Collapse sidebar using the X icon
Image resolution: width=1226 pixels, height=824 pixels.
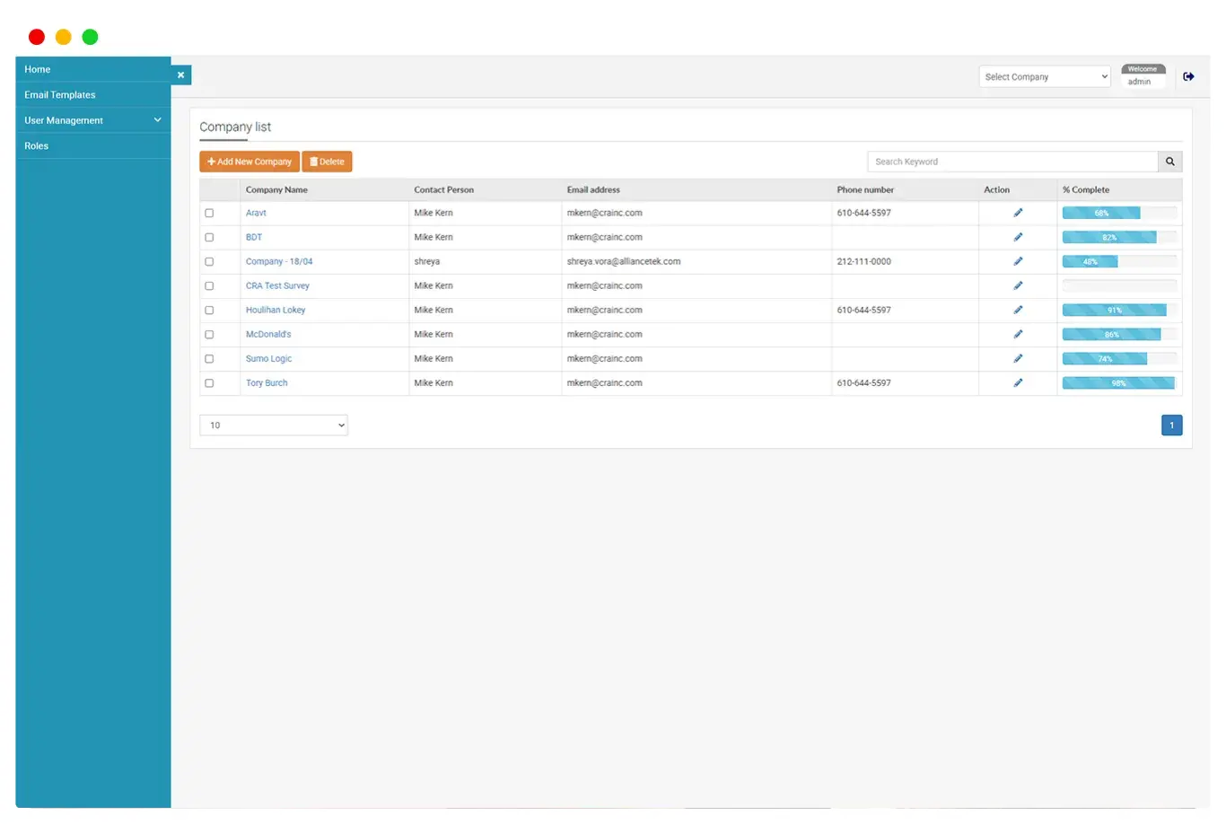pos(181,75)
